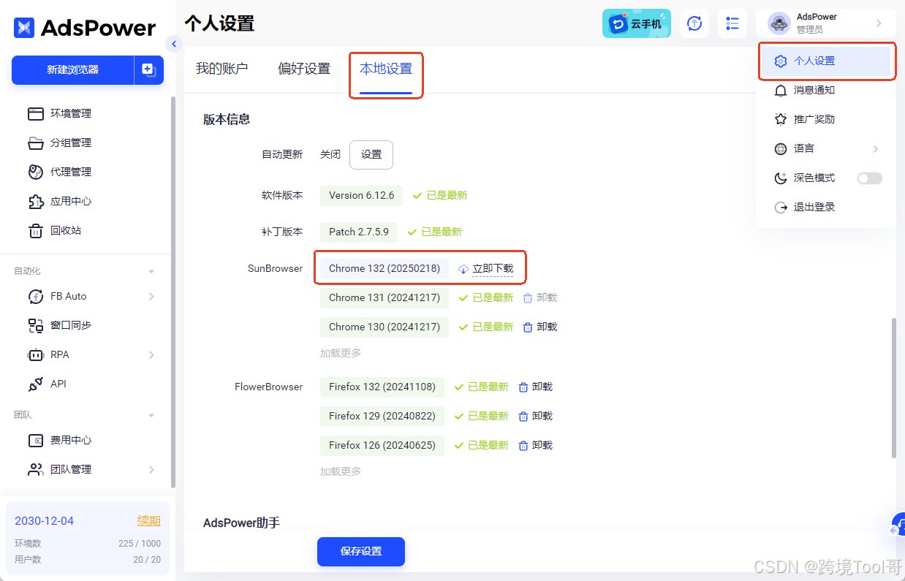Click the AdsPower logo
The height and width of the screenshot is (581, 905).
[x=85, y=28]
